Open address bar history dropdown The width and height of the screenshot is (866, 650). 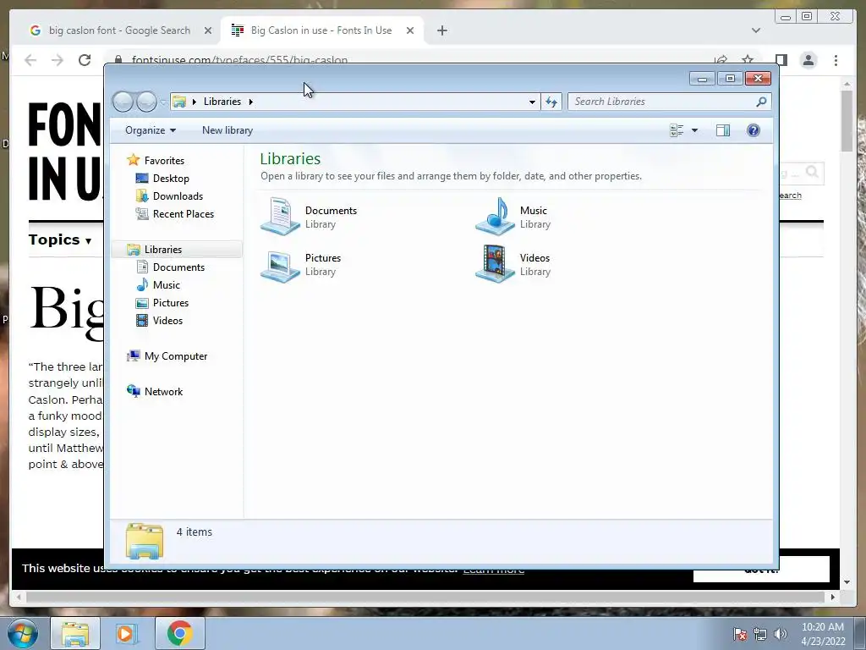tap(532, 102)
